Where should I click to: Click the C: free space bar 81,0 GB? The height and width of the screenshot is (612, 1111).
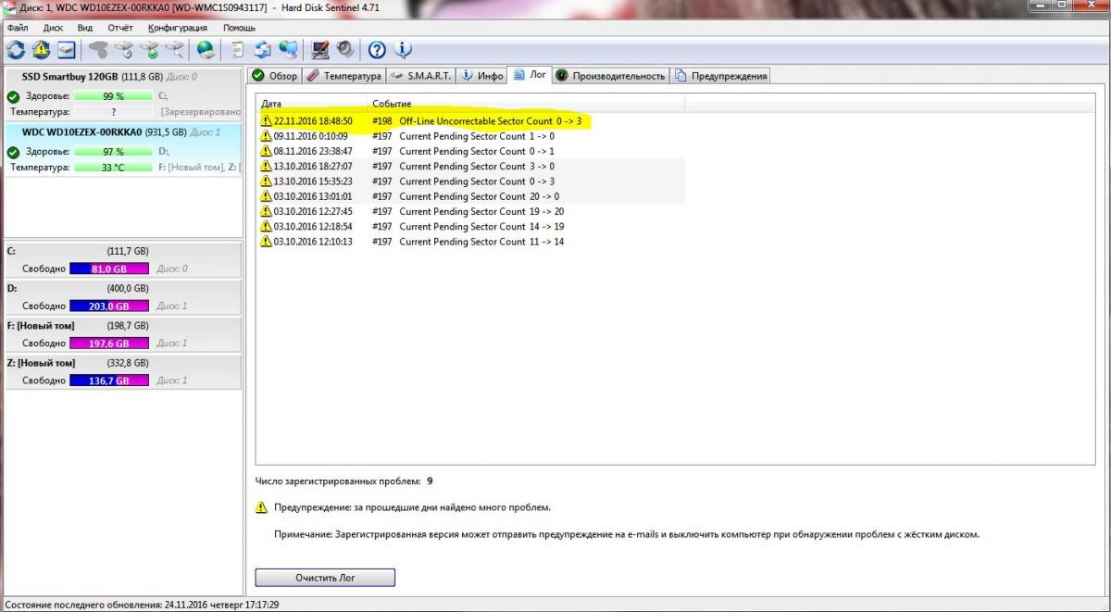(x=109, y=269)
